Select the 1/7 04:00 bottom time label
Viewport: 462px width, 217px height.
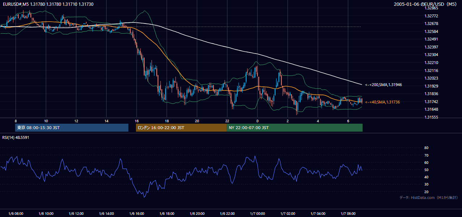point(318,214)
